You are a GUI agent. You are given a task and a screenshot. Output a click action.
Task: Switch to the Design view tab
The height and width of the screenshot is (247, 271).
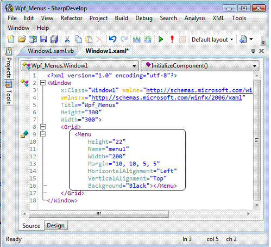click(x=55, y=225)
